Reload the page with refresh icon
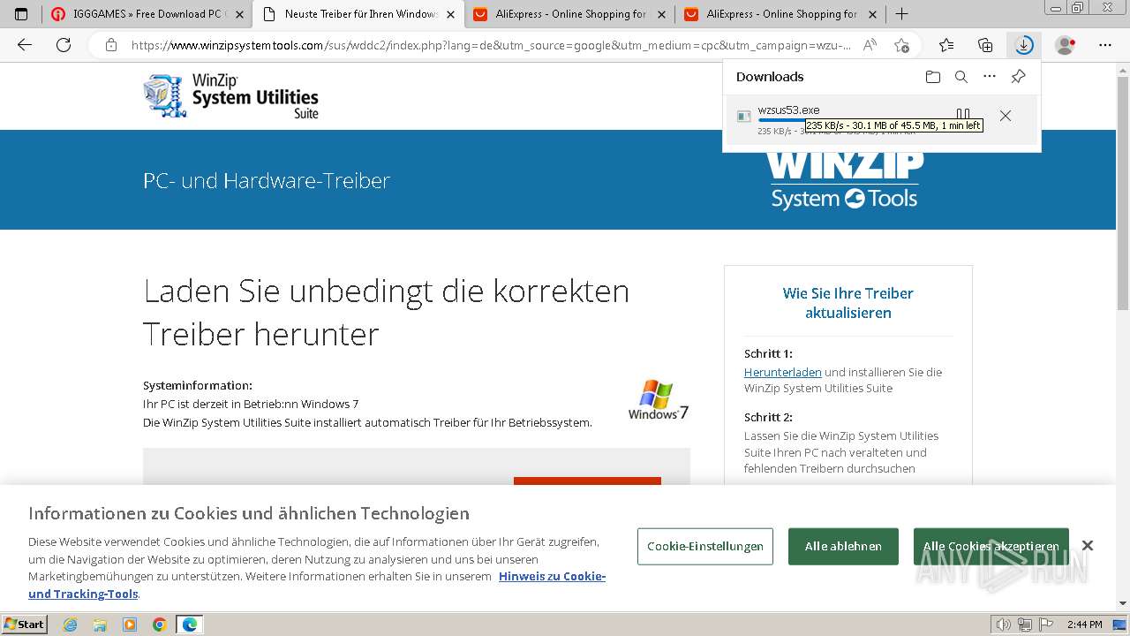Viewport: 1130px width, 636px height. [x=64, y=45]
